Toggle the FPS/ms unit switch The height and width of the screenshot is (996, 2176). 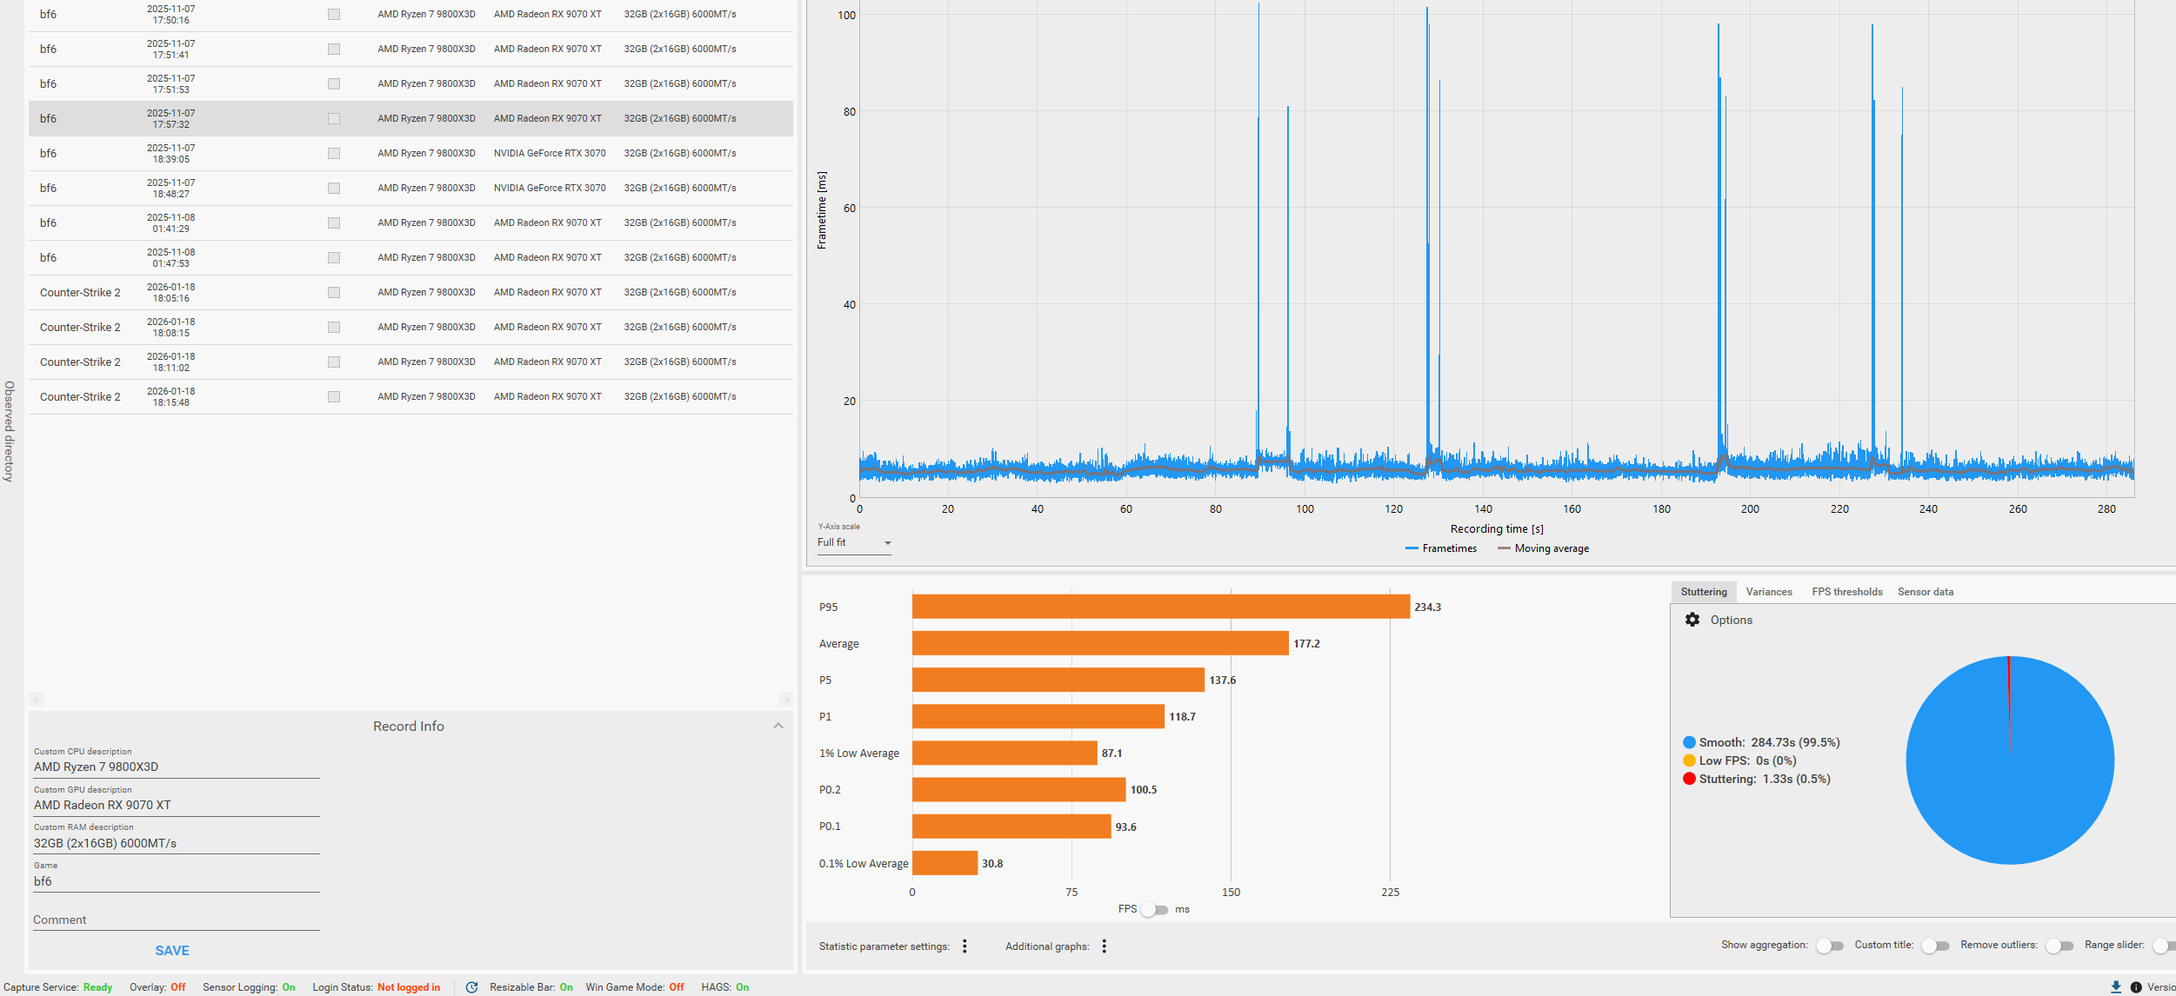coord(1155,910)
